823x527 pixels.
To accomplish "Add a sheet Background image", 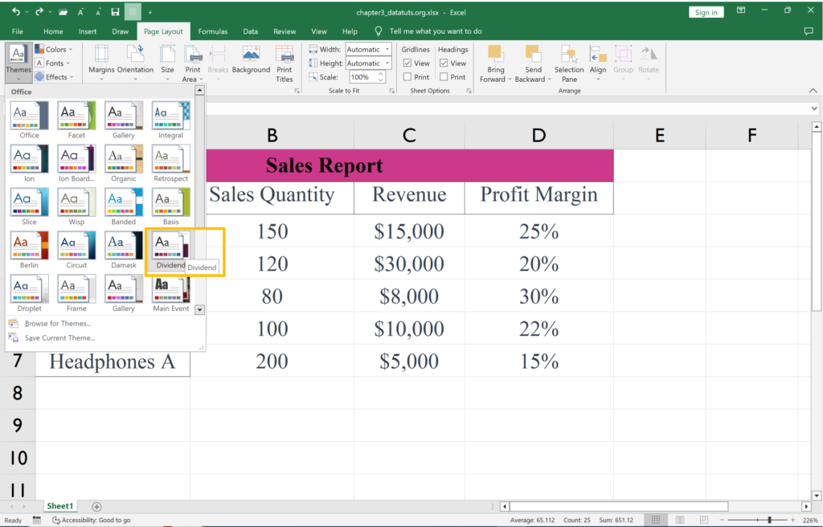I will tap(251, 59).
